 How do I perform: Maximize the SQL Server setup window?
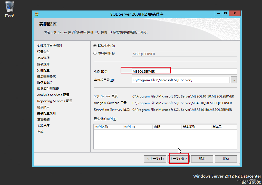(x=225, y=13)
